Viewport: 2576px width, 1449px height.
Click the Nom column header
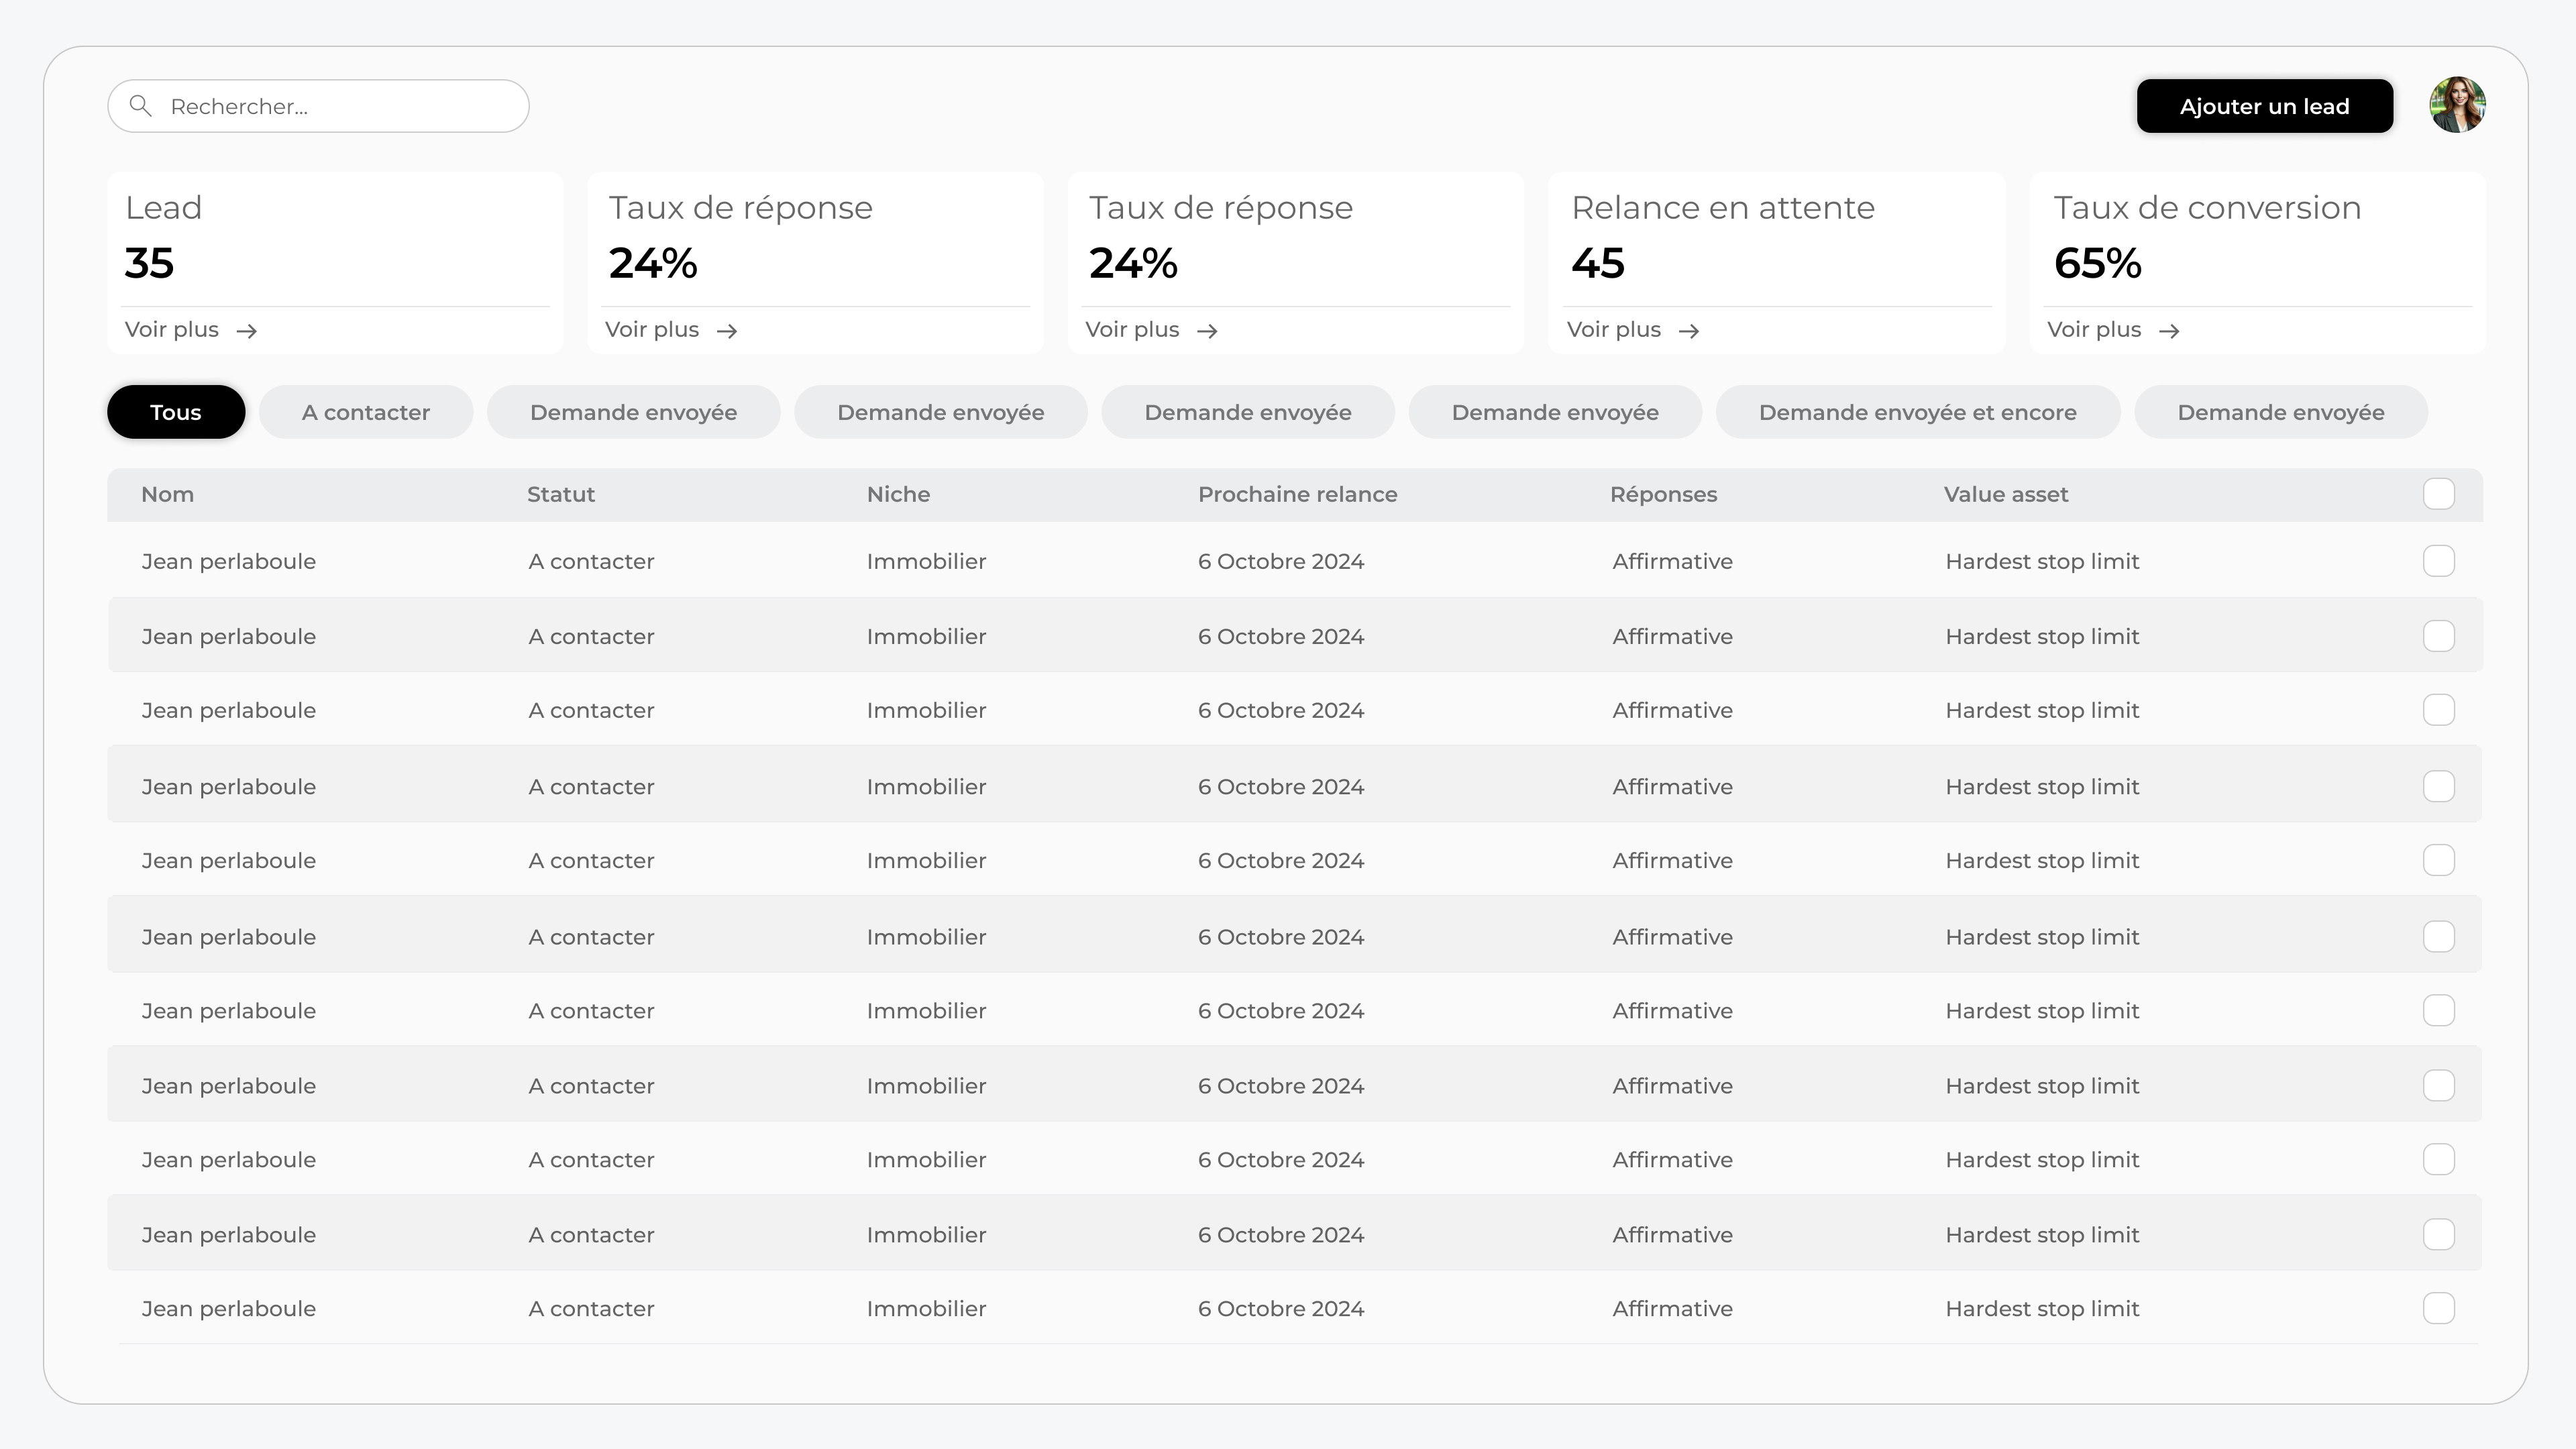pos(168,494)
